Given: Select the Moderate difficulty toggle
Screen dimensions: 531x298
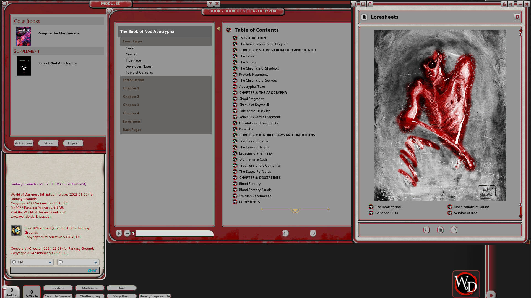Looking at the screenshot, I should pyautogui.click(x=90, y=288).
